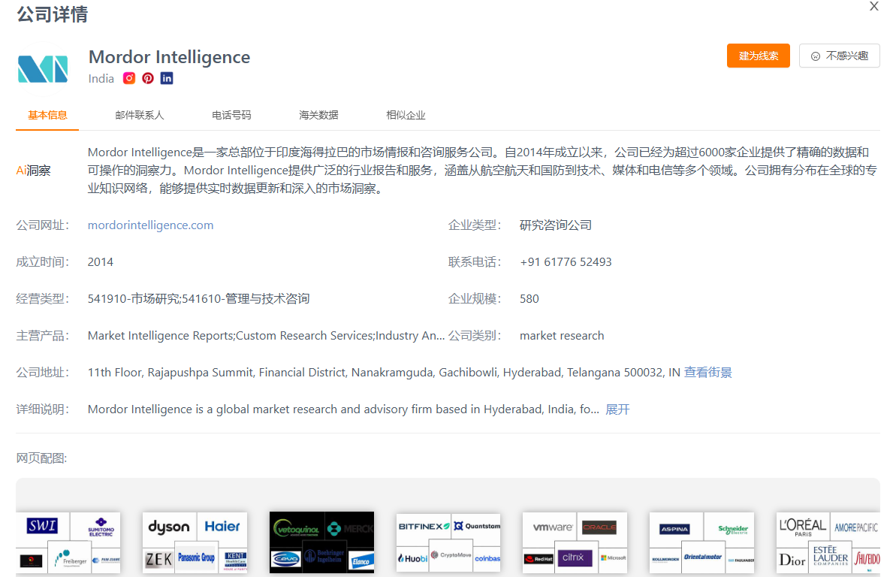This screenshot has height=577, width=896.
Task: Switch to the 邮件联系人 tab
Action: 140,115
